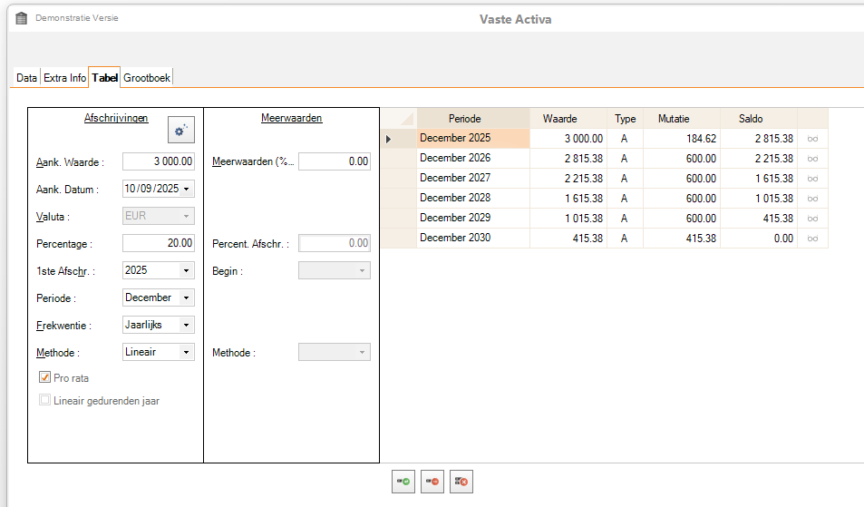This screenshot has width=864, height=507.
Task: Click the glasses icon in the December 2030 row
Action: click(812, 239)
